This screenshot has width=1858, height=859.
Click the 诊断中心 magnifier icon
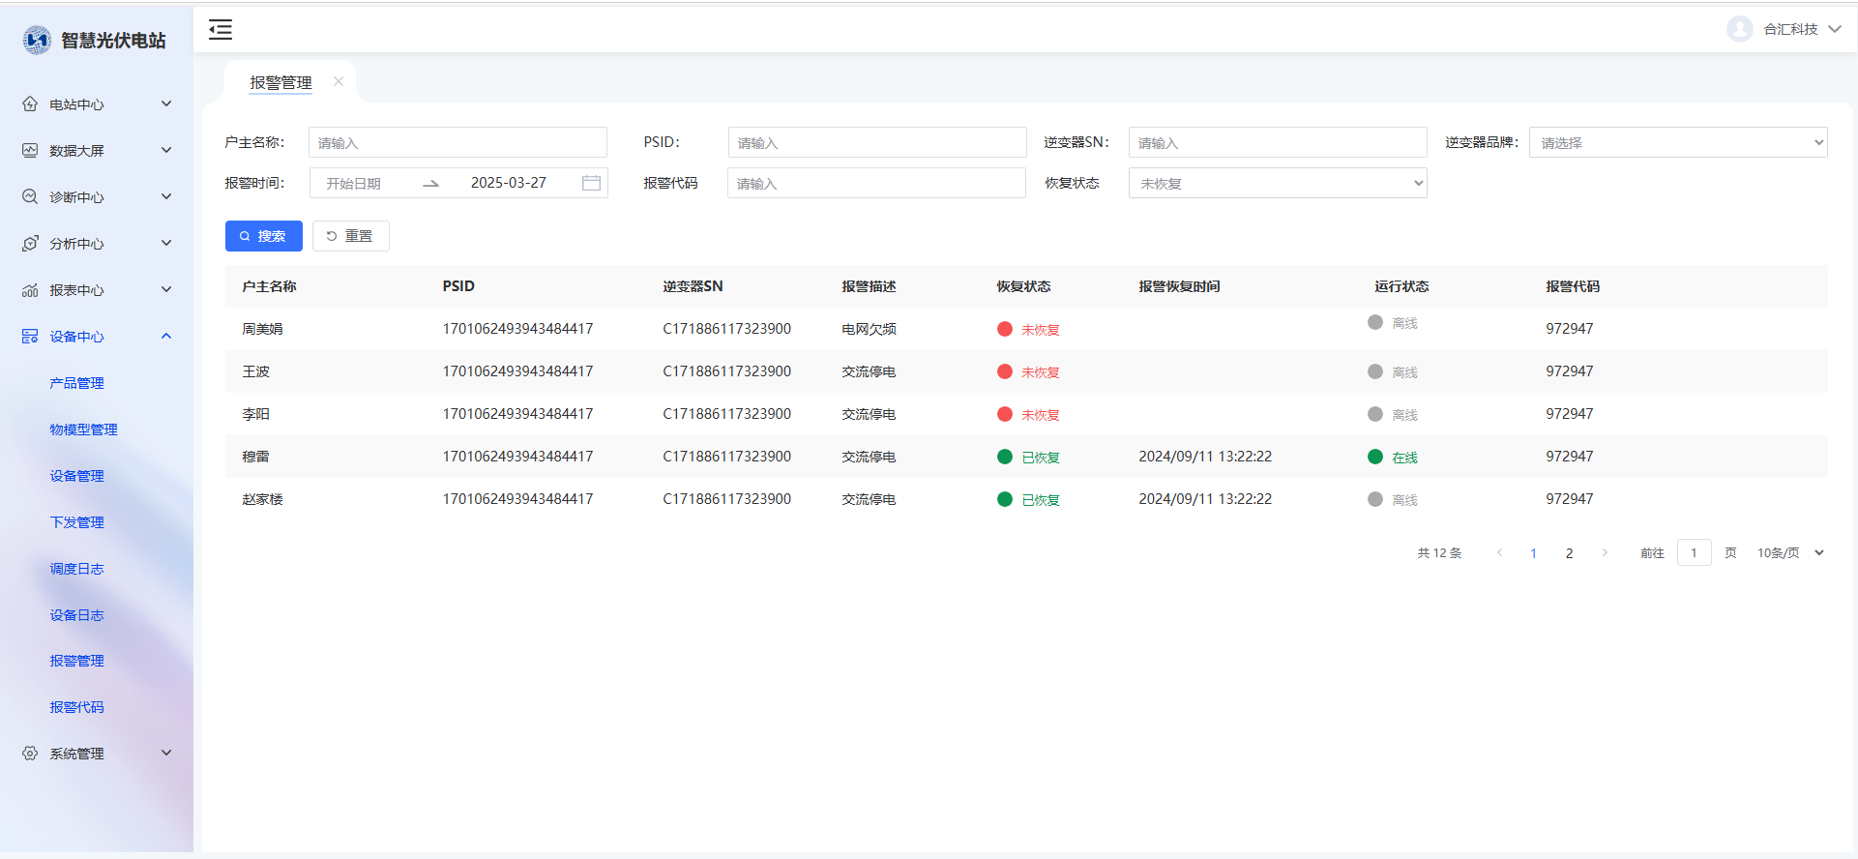30,196
